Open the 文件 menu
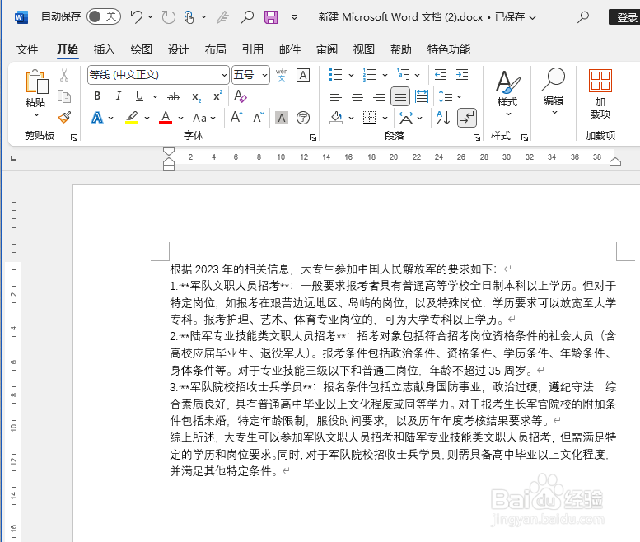640x542 pixels. pos(27,49)
